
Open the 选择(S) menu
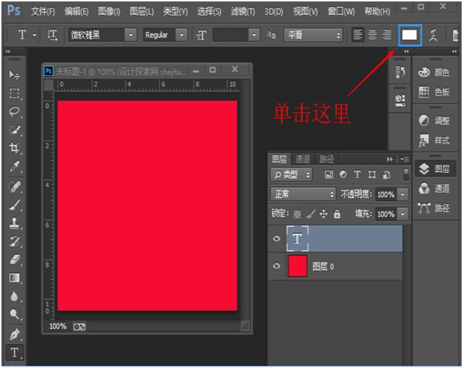(x=209, y=11)
